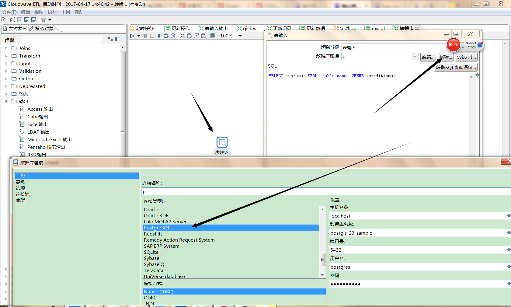511x307 pixels.
Task: Click the pause transformation icon
Action: 145,36
